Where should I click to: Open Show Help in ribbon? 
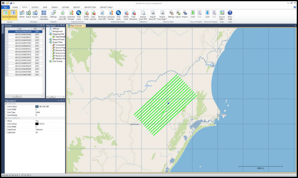coord(230,15)
